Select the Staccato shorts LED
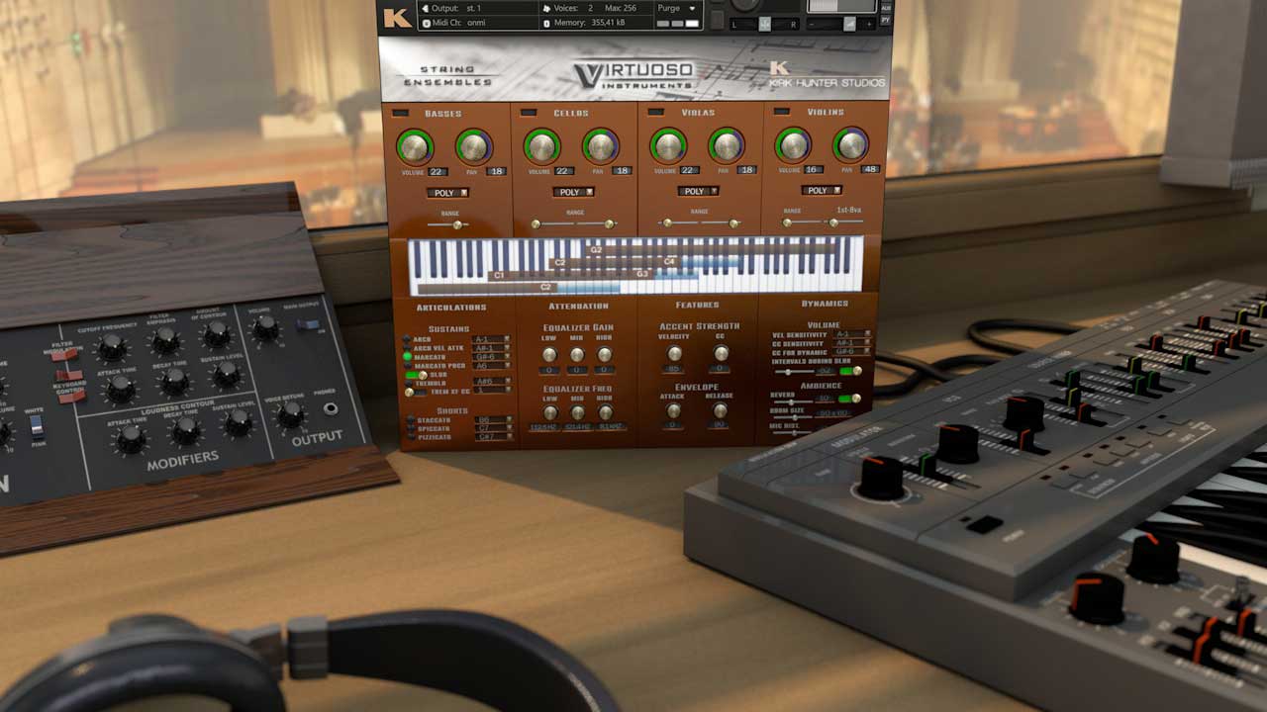 click(411, 420)
